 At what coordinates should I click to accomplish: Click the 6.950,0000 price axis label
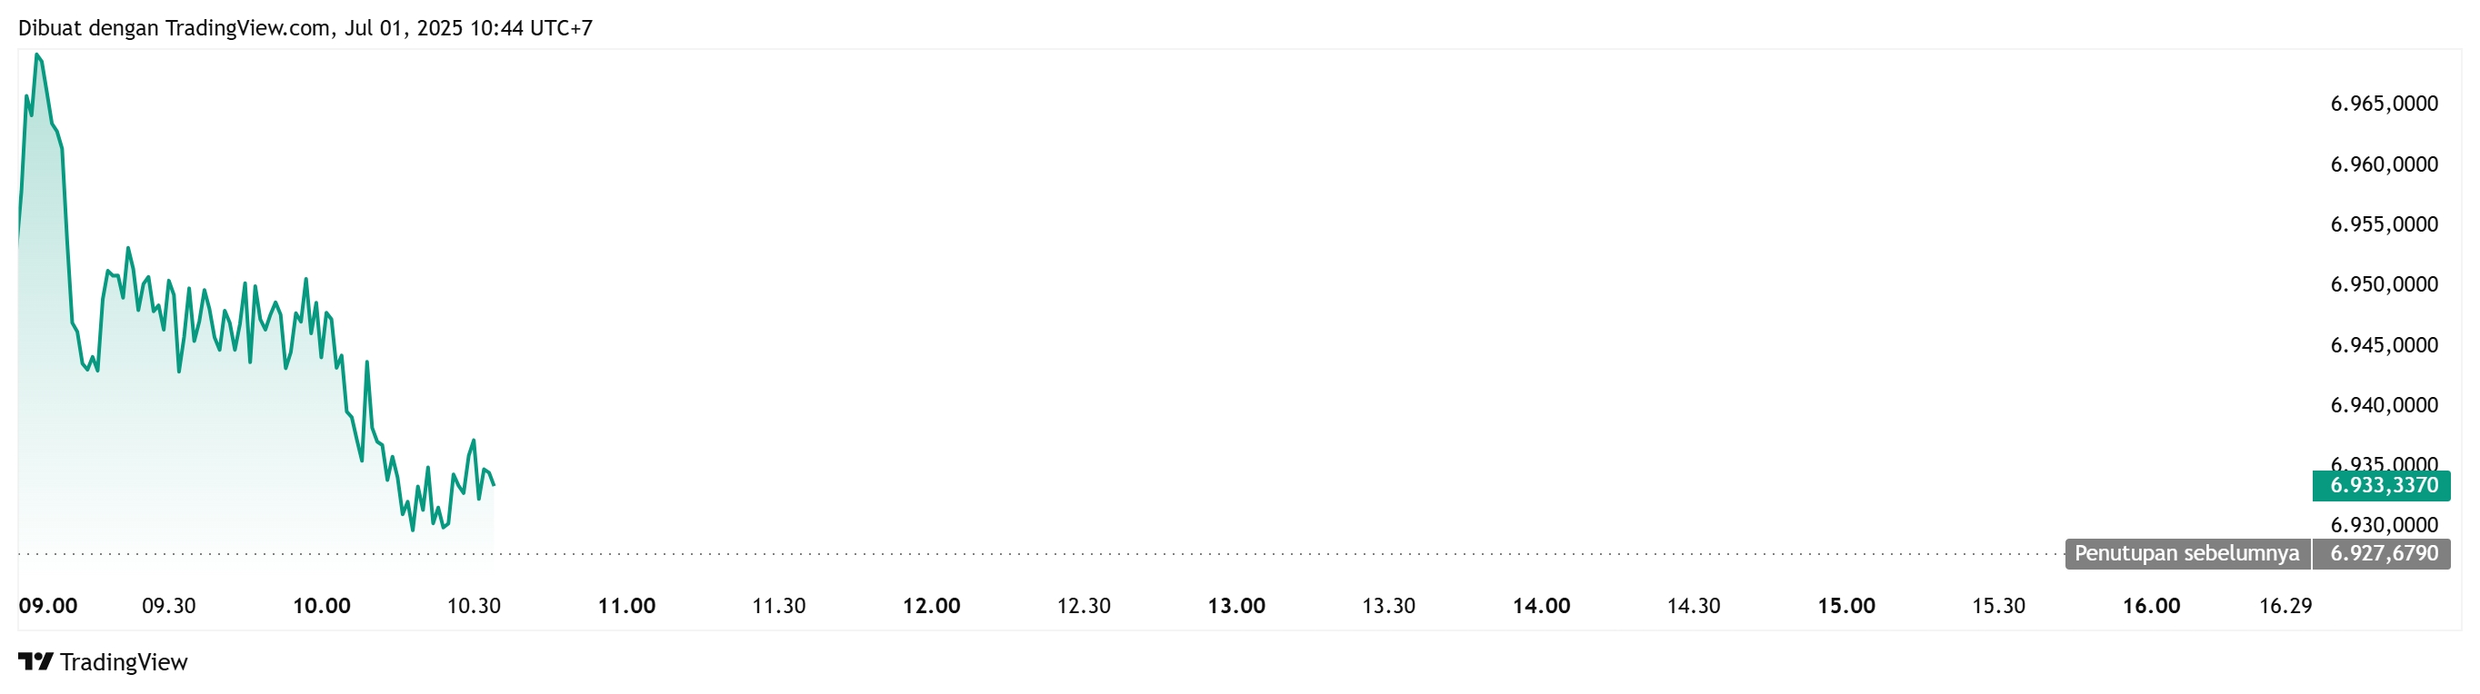tap(2384, 285)
